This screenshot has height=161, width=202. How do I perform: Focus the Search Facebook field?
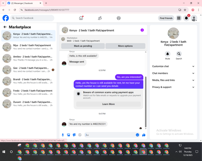point(32,18)
